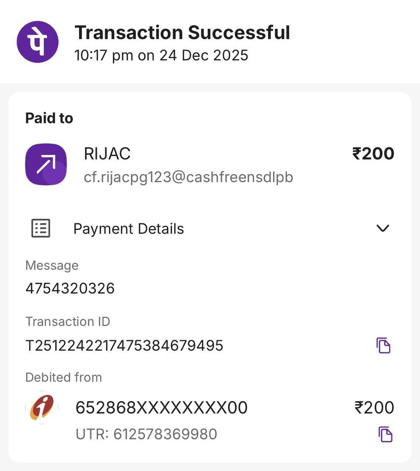The image size is (420, 471).
Task: Collapse Payment Details with the chevron arrow
Action: pos(383,228)
